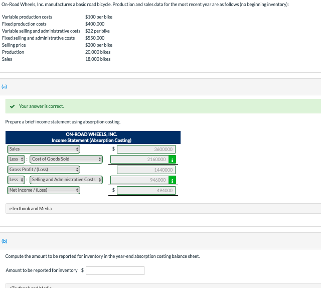The image size is (321, 288).
Task: Click the 'Variable production costs' row label
Action: click(27, 17)
